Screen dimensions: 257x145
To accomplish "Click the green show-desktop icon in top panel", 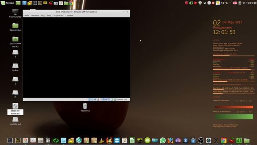I will [18, 3].
